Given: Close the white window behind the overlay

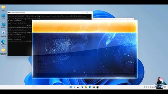Looking at the screenshot, I should click(x=132, y=19).
